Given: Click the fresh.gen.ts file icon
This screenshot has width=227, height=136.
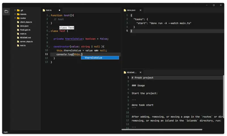Looking at the screenshot, I should coord(18,30).
